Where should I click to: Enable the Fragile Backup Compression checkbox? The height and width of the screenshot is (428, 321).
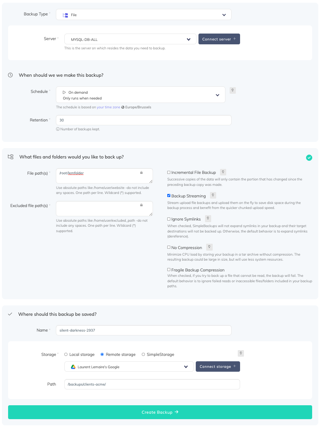point(169,270)
